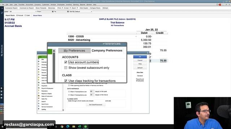Image resolution: width=231 pixels, height=129 pixels.
Task: Cancel the Preferences dialog
Action: (x=140, y=61)
